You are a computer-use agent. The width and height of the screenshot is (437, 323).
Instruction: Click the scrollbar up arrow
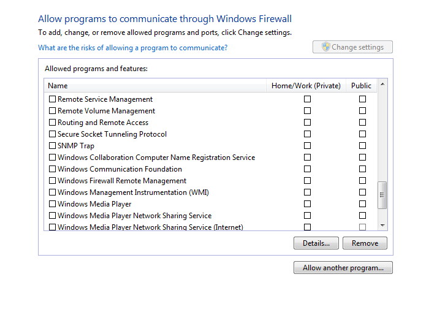[x=382, y=84]
